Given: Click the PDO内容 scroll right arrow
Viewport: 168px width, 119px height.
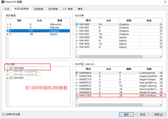Looking at the screenshot, I should tap(160, 105).
